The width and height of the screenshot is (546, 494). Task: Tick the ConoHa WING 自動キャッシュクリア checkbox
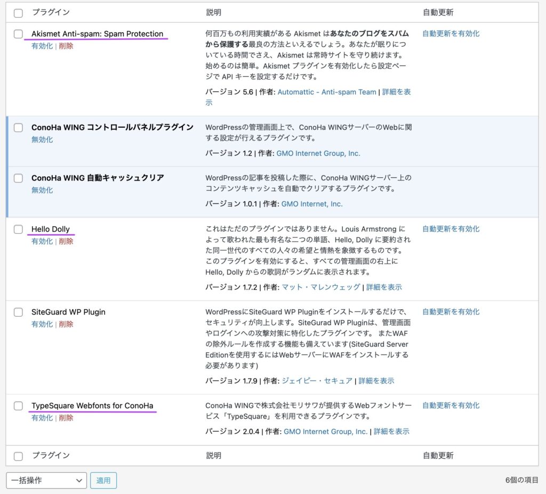pos(18,178)
